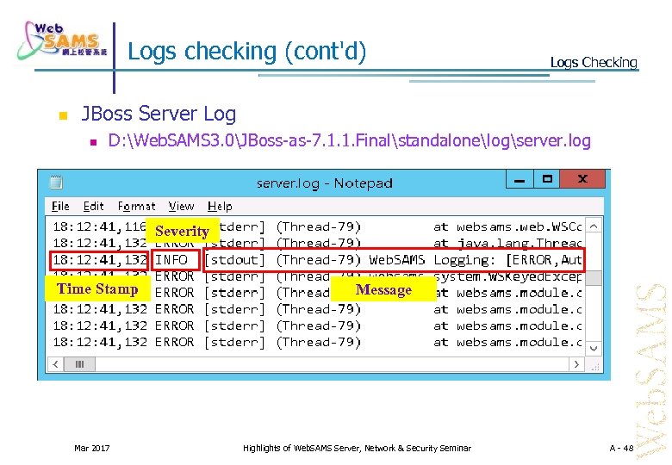Click the horizontal scrollbar left arrow
This screenshot has width=672, height=465.
click(55, 364)
